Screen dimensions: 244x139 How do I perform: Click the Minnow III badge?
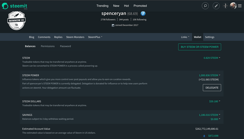pos(16,21)
